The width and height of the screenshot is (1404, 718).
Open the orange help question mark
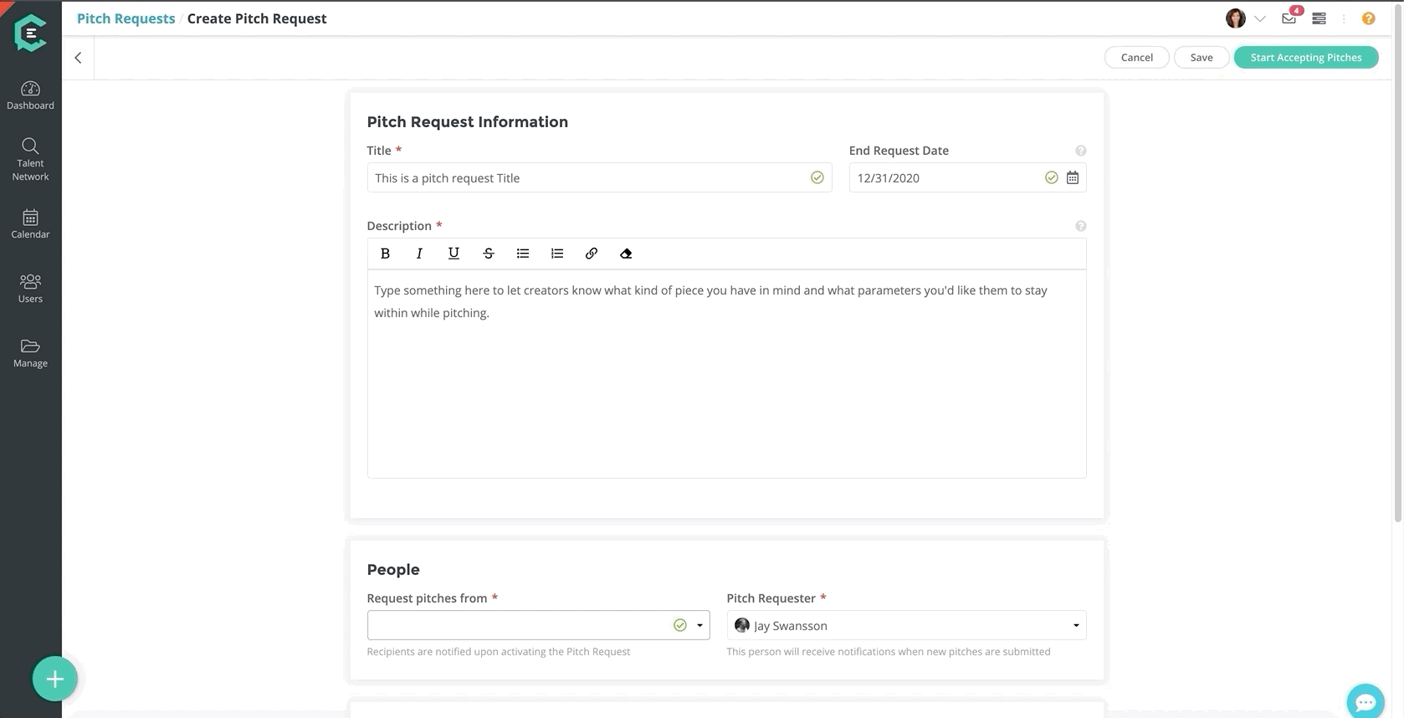coord(1369,18)
